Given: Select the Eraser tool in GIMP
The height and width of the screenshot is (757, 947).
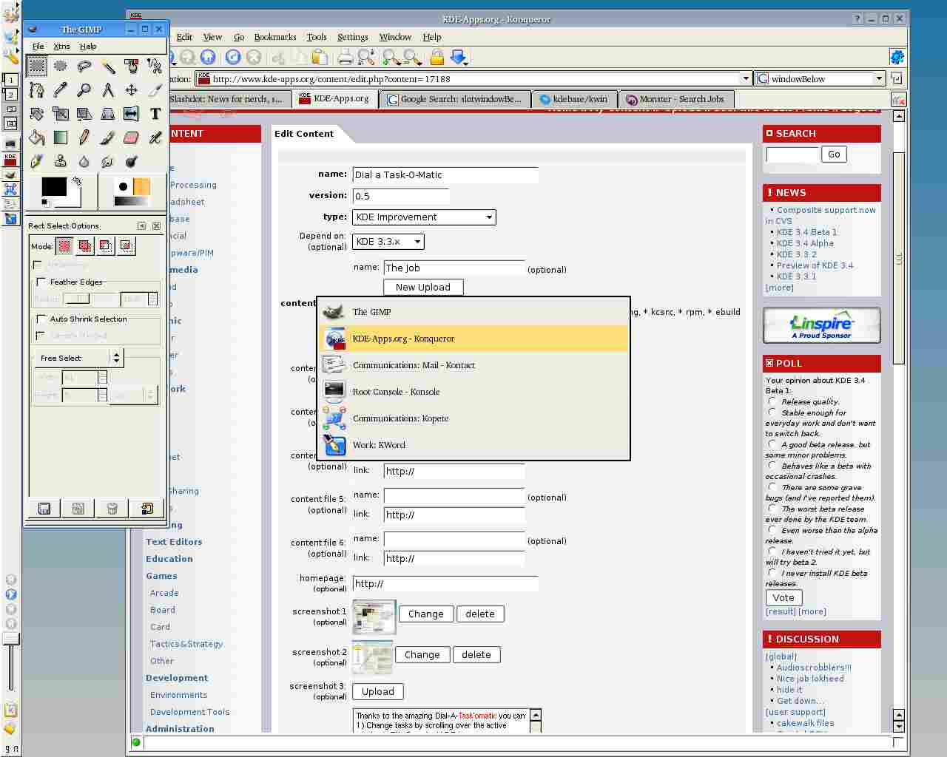Looking at the screenshot, I should 132,138.
